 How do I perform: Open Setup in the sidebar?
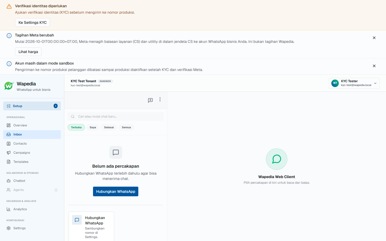point(32,106)
